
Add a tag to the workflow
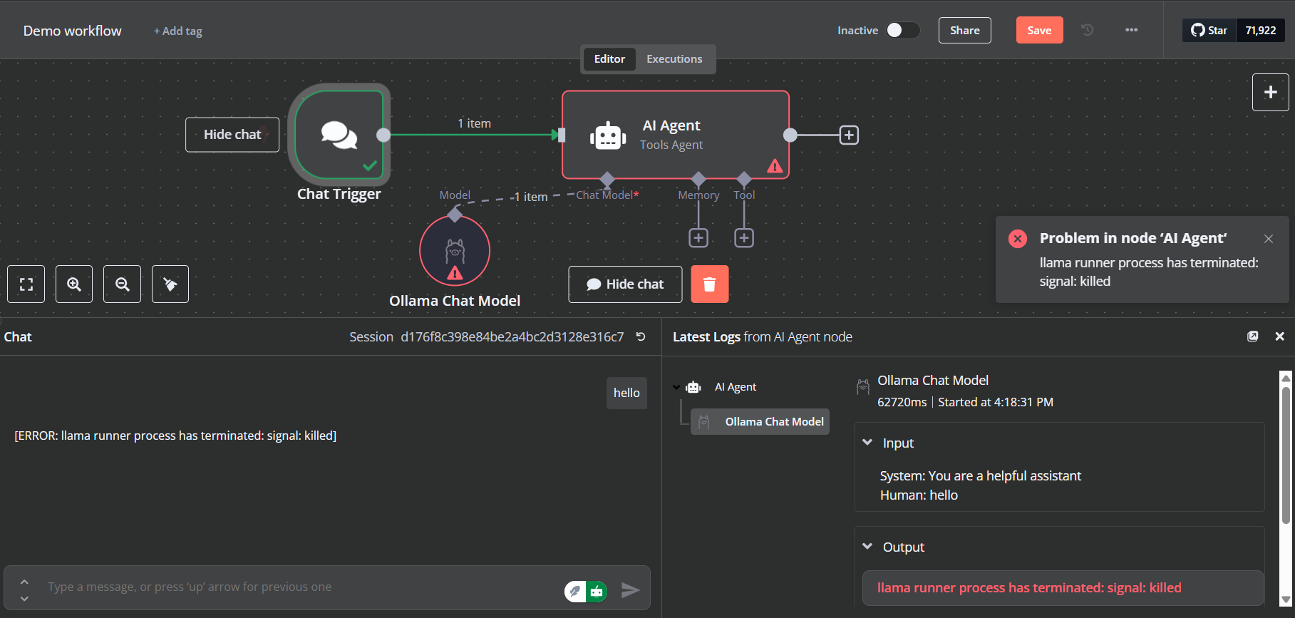[x=178, y=31]
